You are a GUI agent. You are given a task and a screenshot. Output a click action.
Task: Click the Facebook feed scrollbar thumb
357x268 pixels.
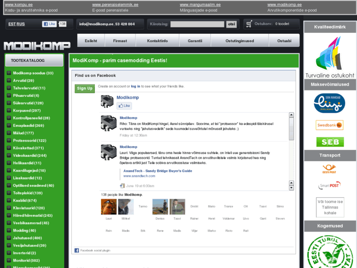(291, 129)
